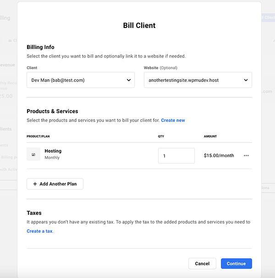Focus the quantity input for Hosting
Image resolution: width=275 pixels, height=278 pixels.
(176, 156)
